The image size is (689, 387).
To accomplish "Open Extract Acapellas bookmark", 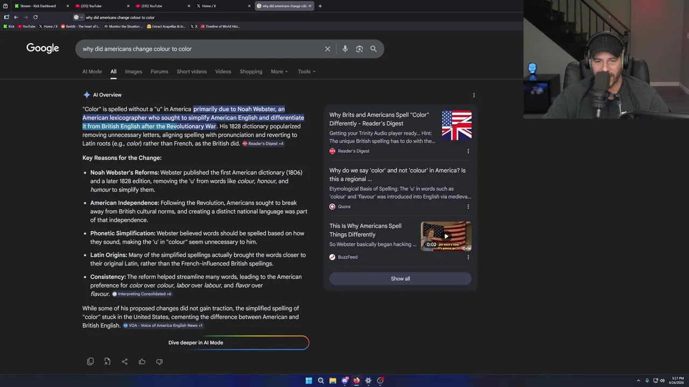I will click(x=166, y=26).
